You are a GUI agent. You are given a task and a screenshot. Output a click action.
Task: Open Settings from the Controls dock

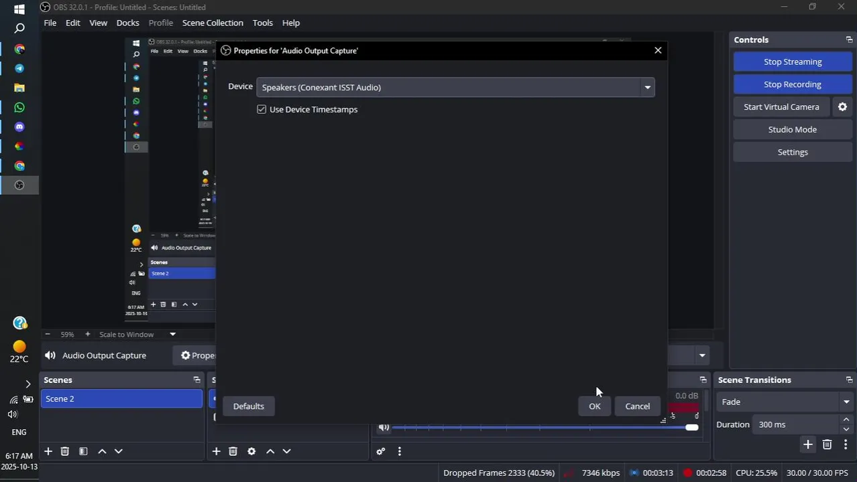(x=793, y=153)
